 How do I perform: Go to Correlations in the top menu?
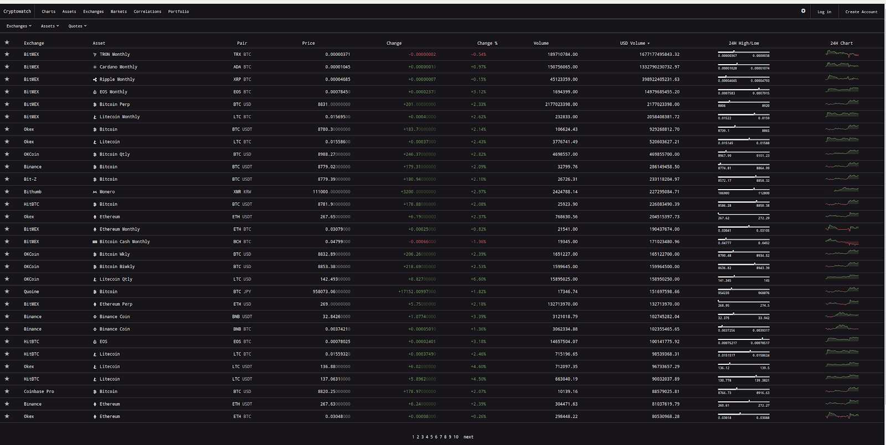147,12
